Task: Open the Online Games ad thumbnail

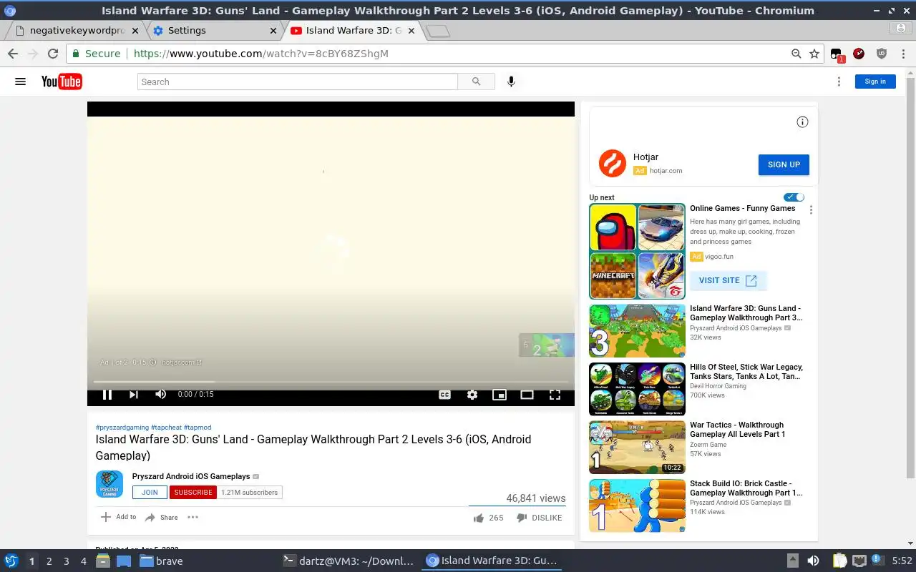Action: click(637, 252)
